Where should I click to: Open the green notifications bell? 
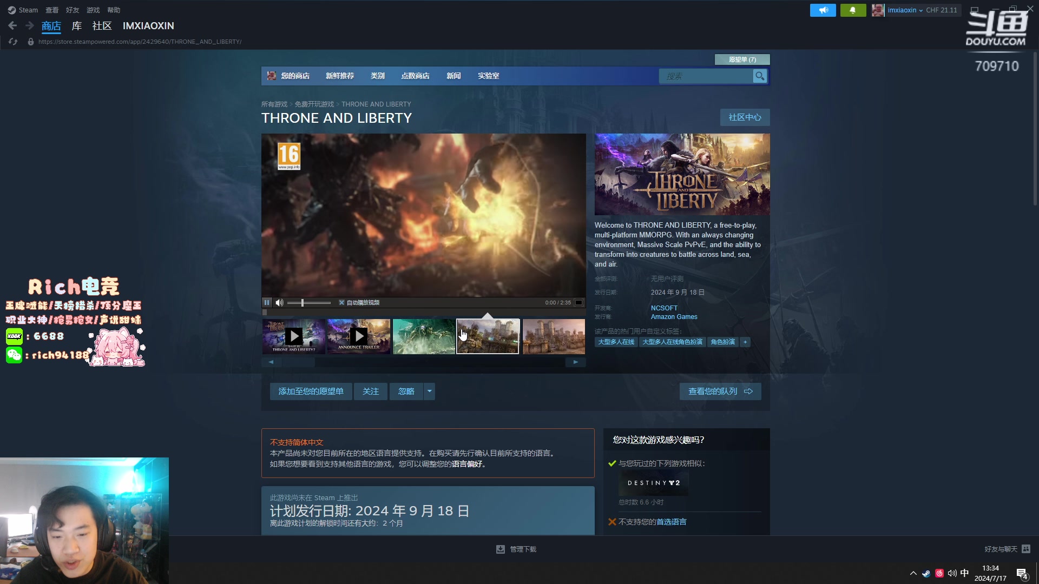[853, 10]
